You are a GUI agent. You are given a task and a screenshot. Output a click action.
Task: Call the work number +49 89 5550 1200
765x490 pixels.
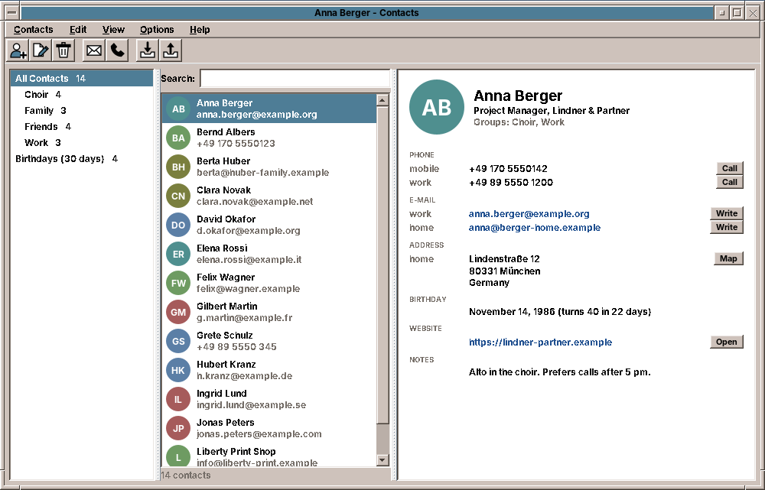pos(729,182)
